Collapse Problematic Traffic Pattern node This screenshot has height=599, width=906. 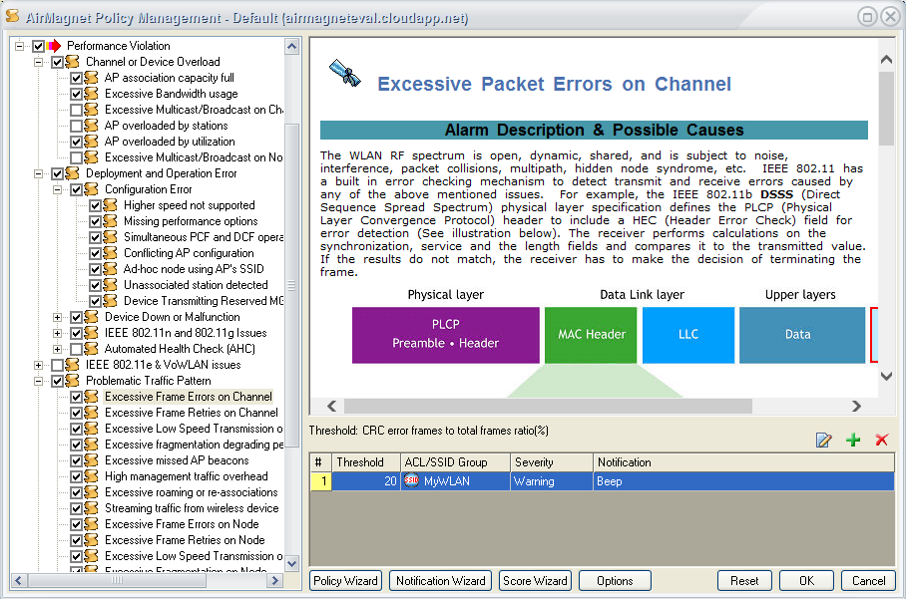(38, 381)
